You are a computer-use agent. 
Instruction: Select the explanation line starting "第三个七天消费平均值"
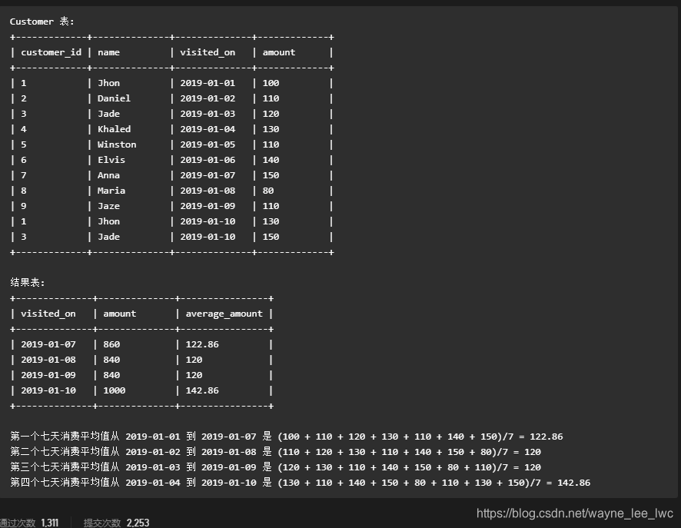275,467
